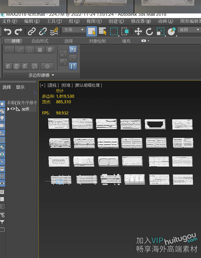The width and height of the screenshot is (201, 258).
Task: Choose the Select and Move tool
Action: pos(138,31)
